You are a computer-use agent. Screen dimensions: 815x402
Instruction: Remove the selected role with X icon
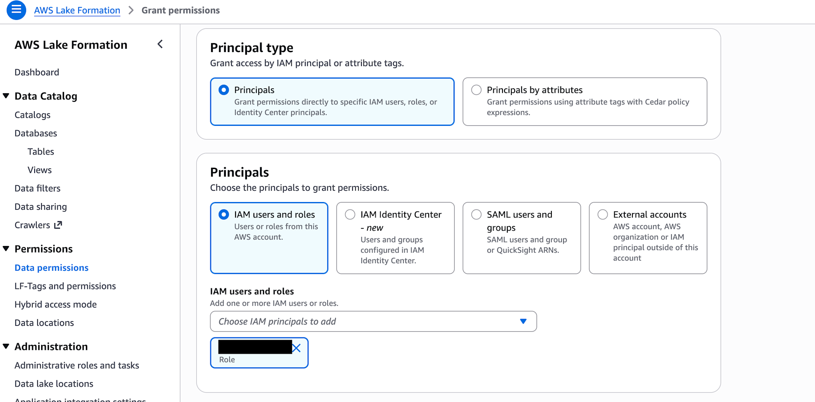(297, 348)
